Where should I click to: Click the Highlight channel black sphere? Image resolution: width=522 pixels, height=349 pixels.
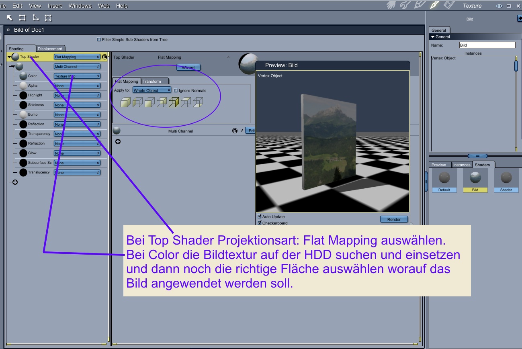[23, 95]
